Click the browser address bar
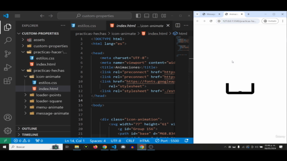 click(238, 21)
